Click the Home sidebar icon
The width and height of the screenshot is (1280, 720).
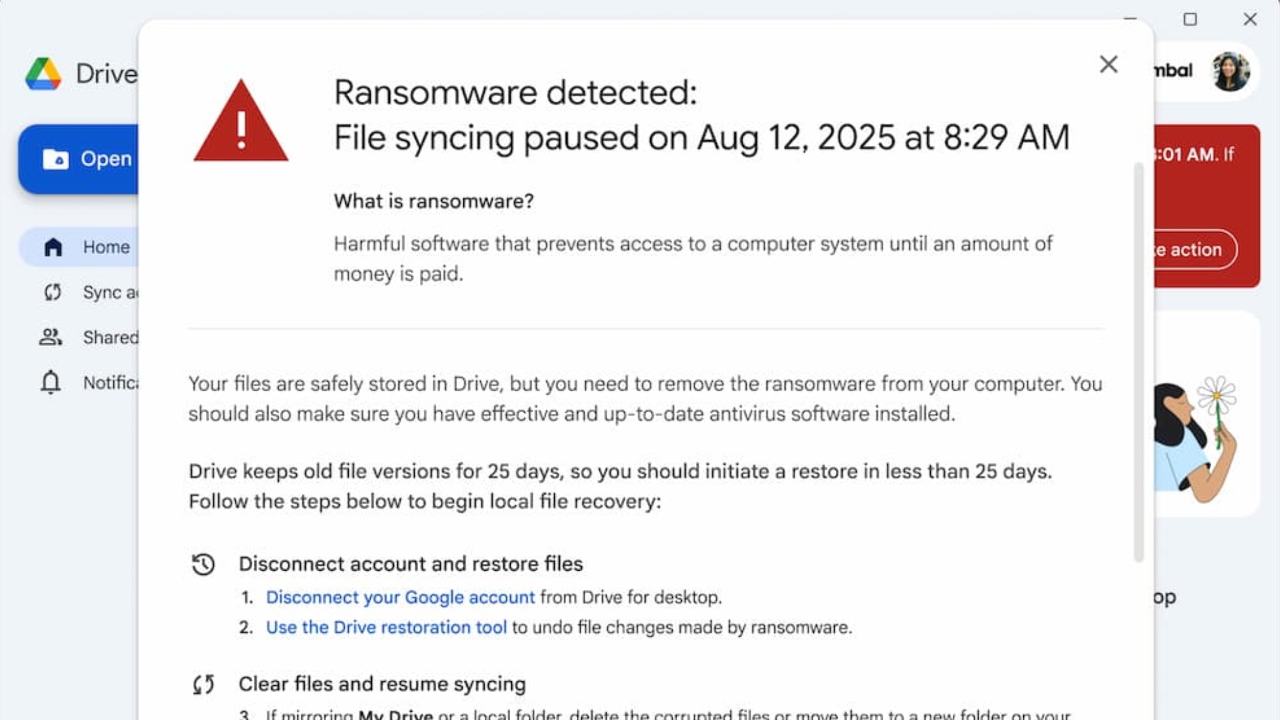click(53, 247)
